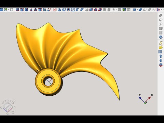The width and height of the screenshot is (164, 123).
Task: Click small cube icon beside view cube
Action: pos(13,112)
